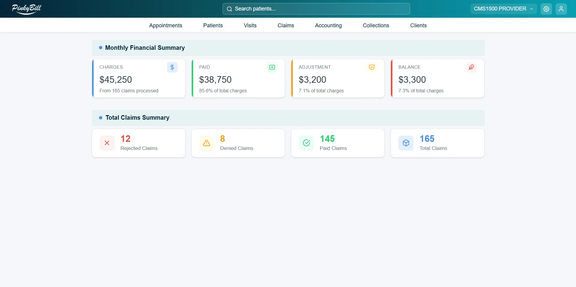Click the search magnifier icon
Screen dimensions: 576x287
(x=229, y=9)
